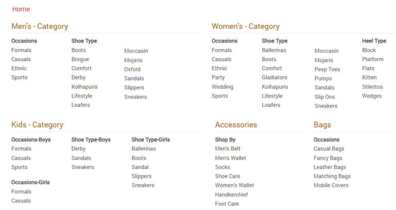This screenshot has height=210, width=396.
Task: Open Mobile Covers link
Action: 331,185
